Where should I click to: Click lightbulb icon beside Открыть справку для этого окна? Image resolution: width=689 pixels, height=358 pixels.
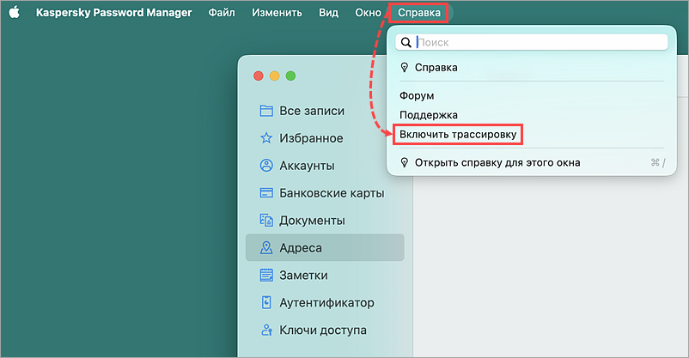(405, 162)
